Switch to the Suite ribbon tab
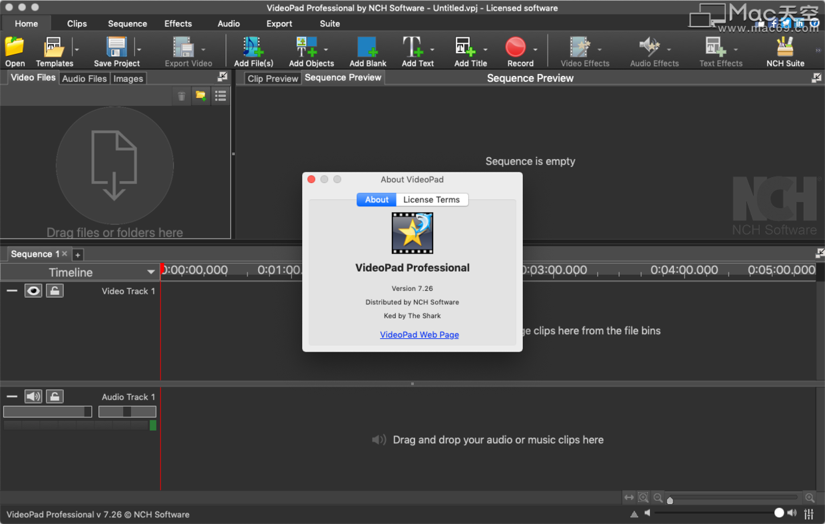825x524 pixels. pos(330,23)
